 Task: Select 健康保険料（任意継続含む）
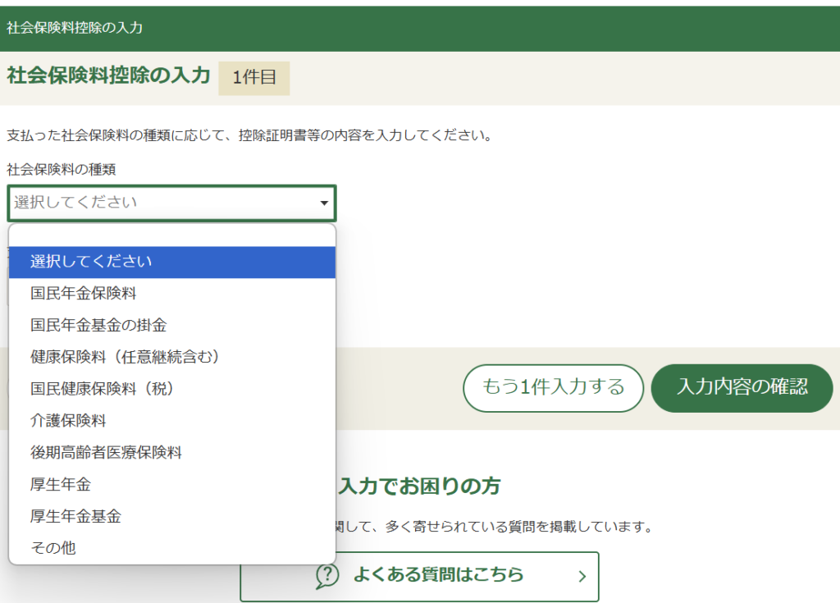(x=172, y=357)
